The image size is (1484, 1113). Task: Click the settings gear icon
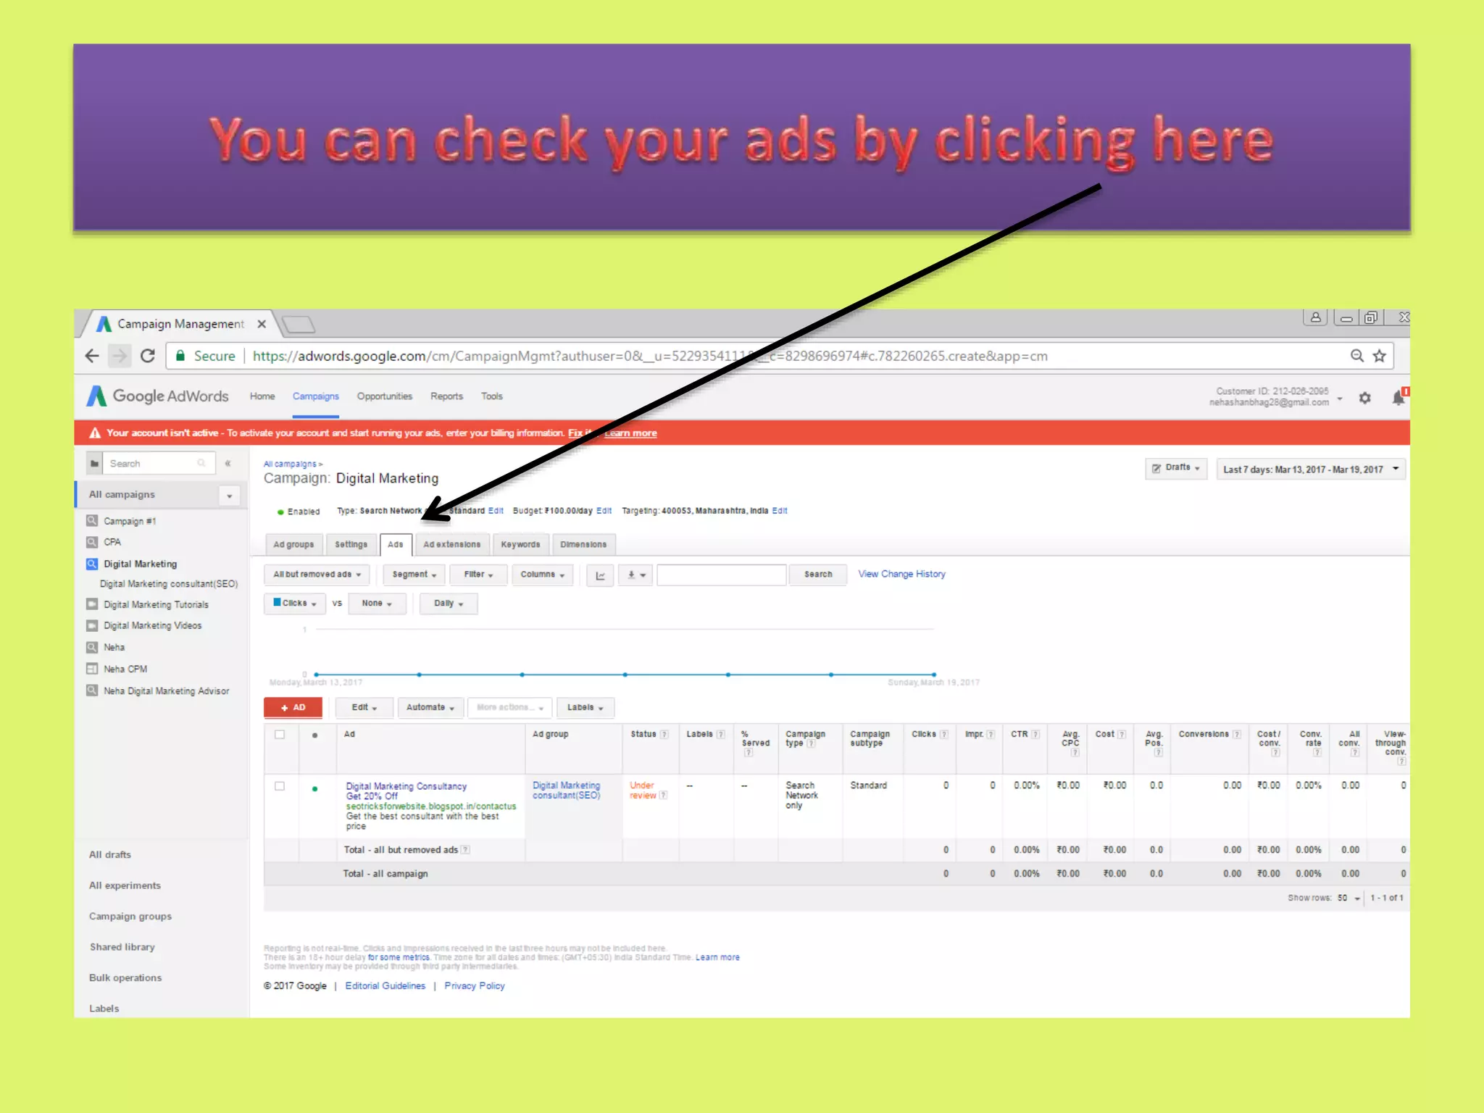click(x=1364, y=398)
